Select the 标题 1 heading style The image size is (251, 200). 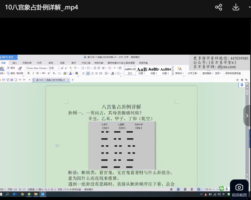[x=142, y=71]
